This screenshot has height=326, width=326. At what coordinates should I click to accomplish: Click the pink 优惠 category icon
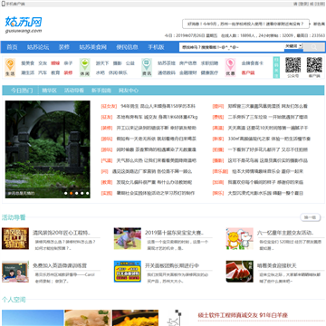point(231,67)
